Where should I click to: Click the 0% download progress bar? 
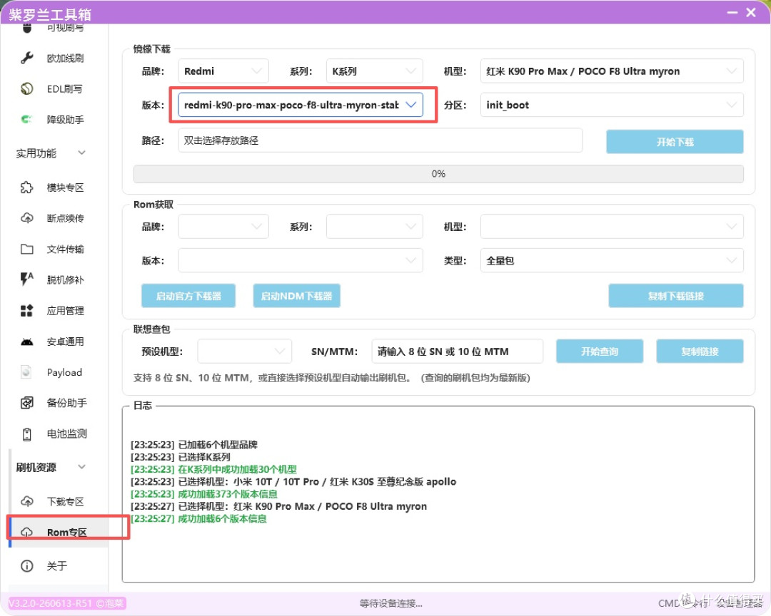tap(438, 174)
